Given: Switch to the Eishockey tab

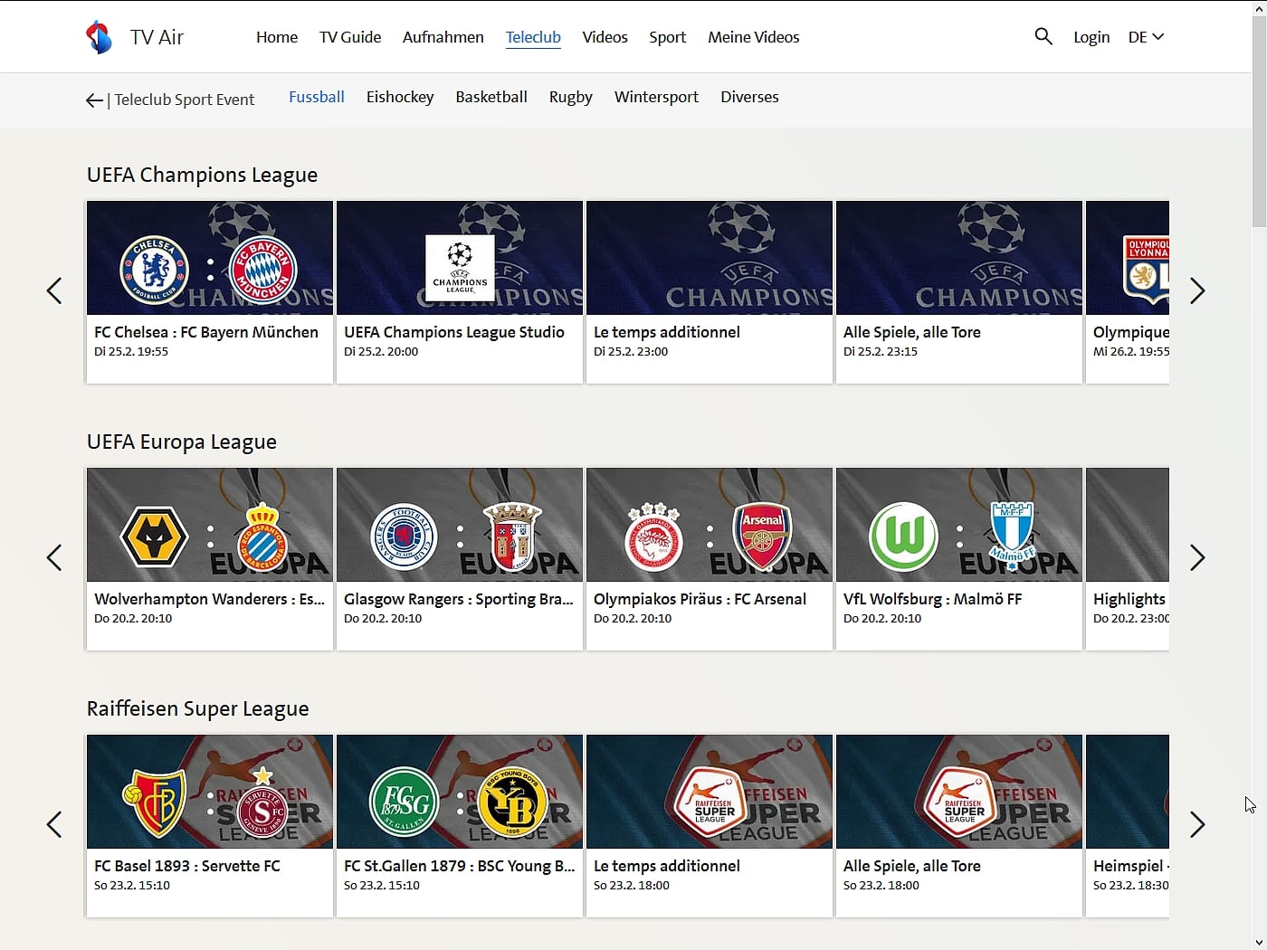Looking at the screenshot, I should click(400, 97).
